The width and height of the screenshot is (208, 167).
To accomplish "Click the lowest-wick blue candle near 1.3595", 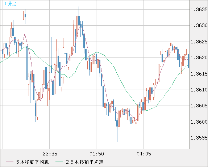I will click(x=117, y=130).
